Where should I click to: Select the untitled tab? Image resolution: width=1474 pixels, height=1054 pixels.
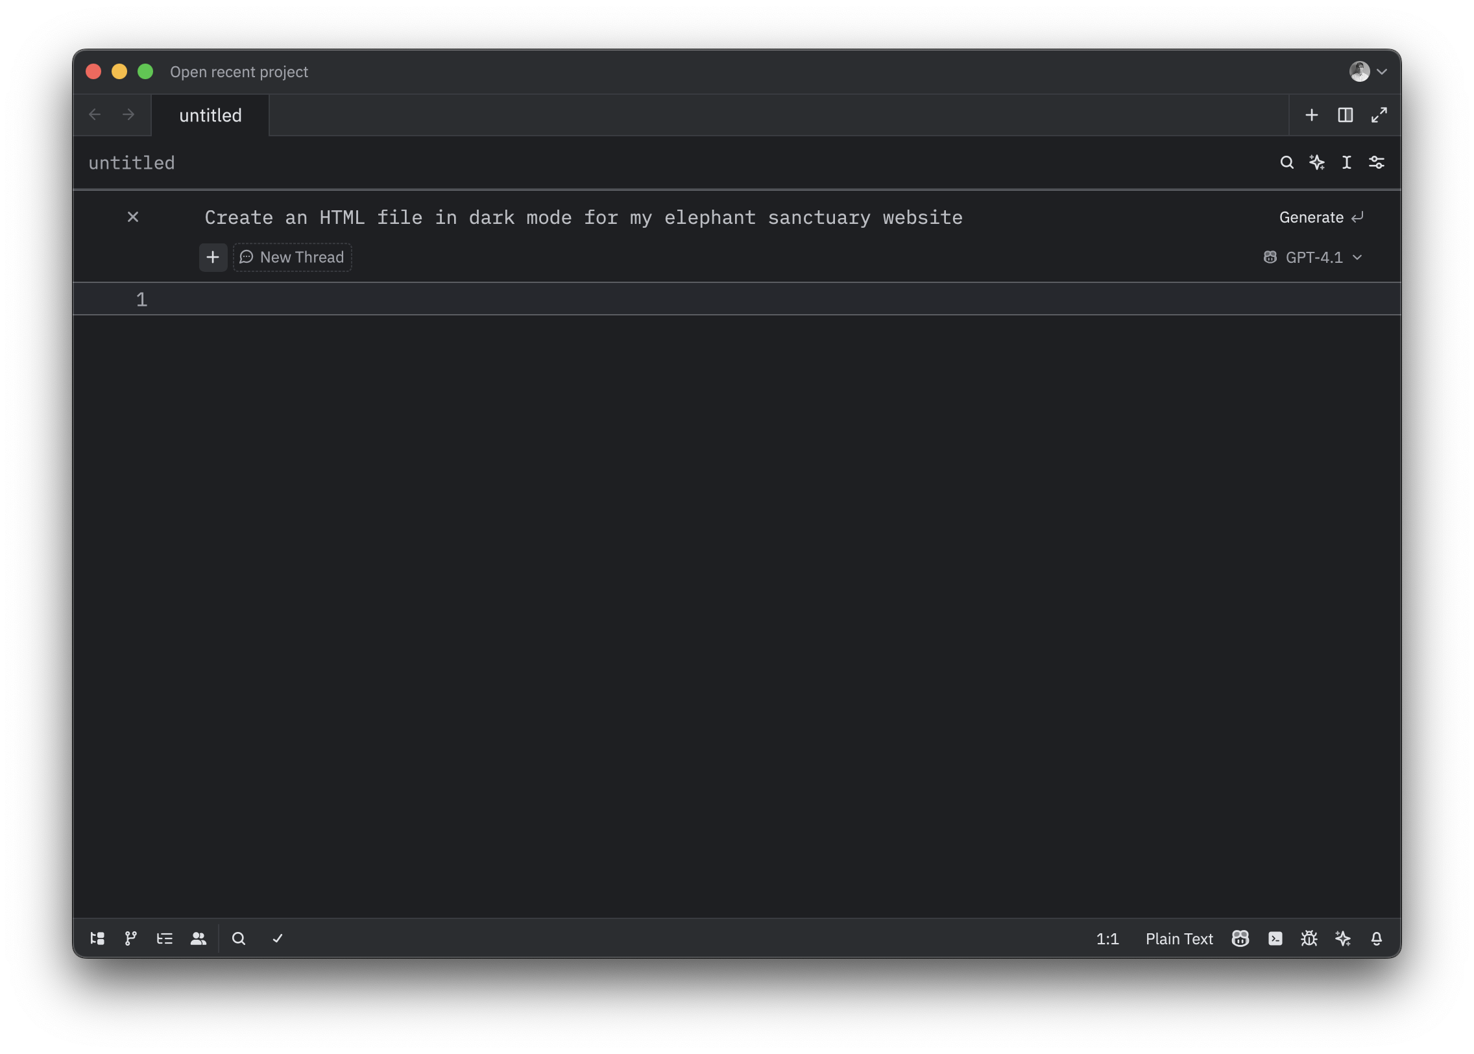[x=210, y=116]
